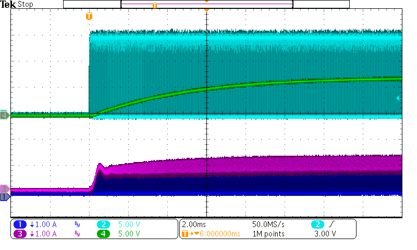This screenshot has height=250, width=417.
Task: Click the orange center triangle above the graticule
Action: 207,10
